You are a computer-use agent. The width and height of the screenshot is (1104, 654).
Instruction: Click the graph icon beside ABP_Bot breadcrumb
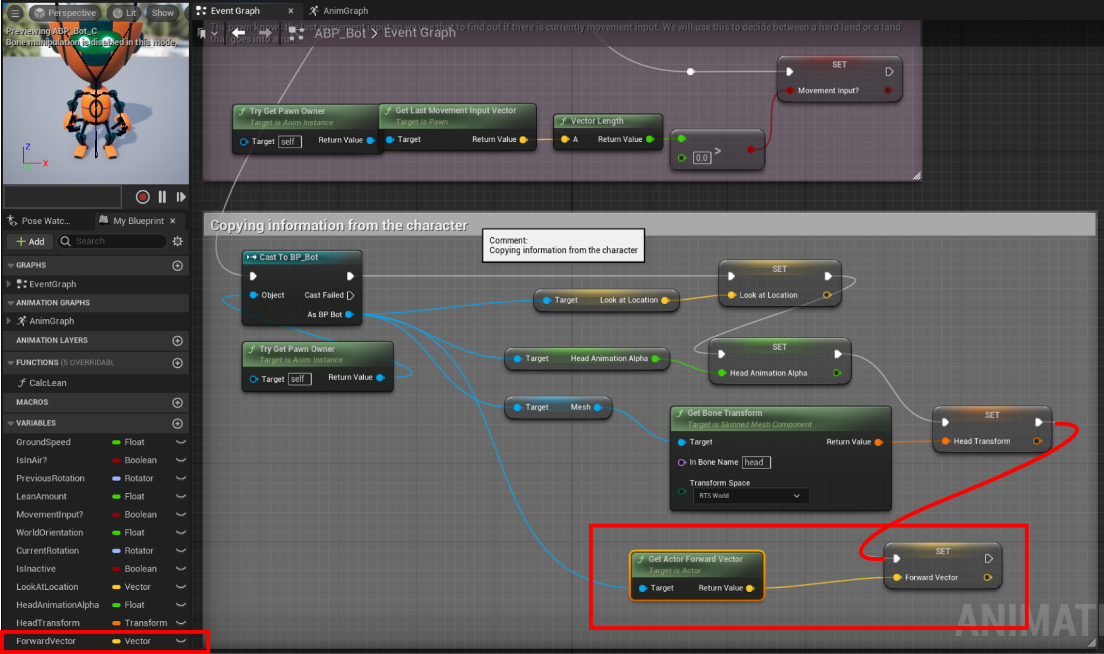click(x=296, y=33)
